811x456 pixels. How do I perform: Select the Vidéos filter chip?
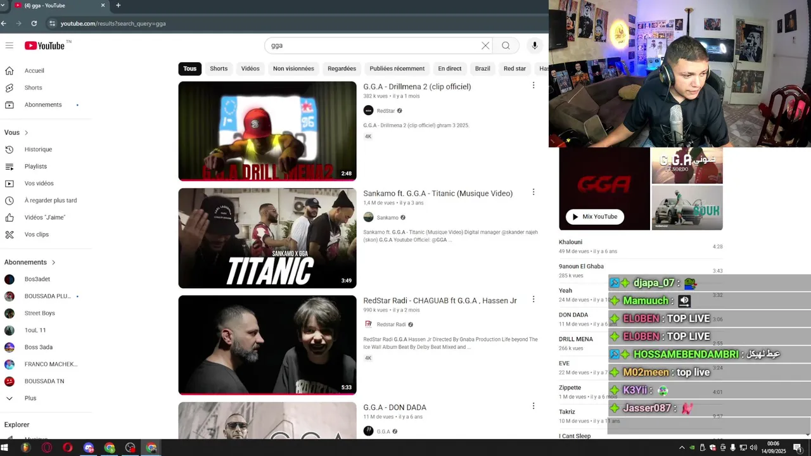250,68
